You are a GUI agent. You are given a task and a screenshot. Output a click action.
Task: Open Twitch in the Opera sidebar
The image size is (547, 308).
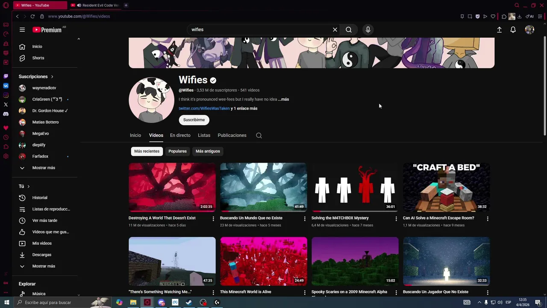tap(6, 76)
